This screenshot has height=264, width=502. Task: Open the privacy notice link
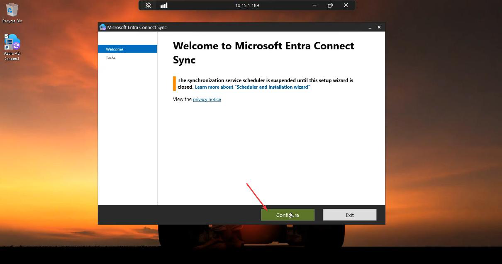(207, 99)
